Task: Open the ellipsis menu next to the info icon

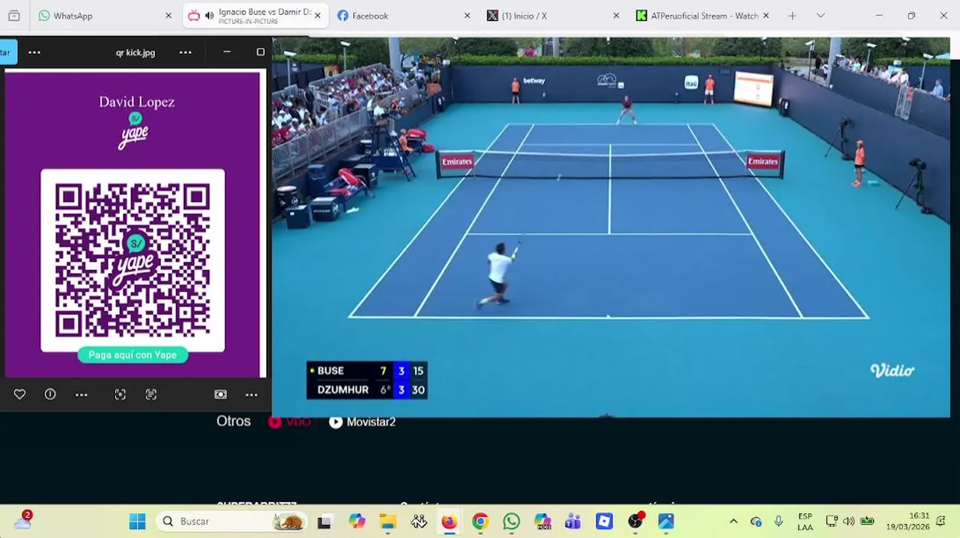Action: (81, 395)
